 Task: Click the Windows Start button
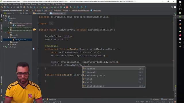(180, 2)
